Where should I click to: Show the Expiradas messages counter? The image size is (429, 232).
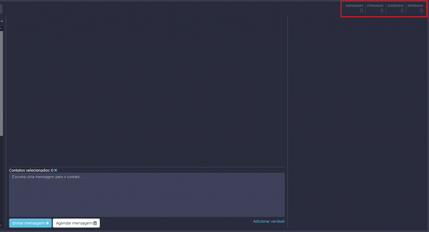(x=415, y=8)
